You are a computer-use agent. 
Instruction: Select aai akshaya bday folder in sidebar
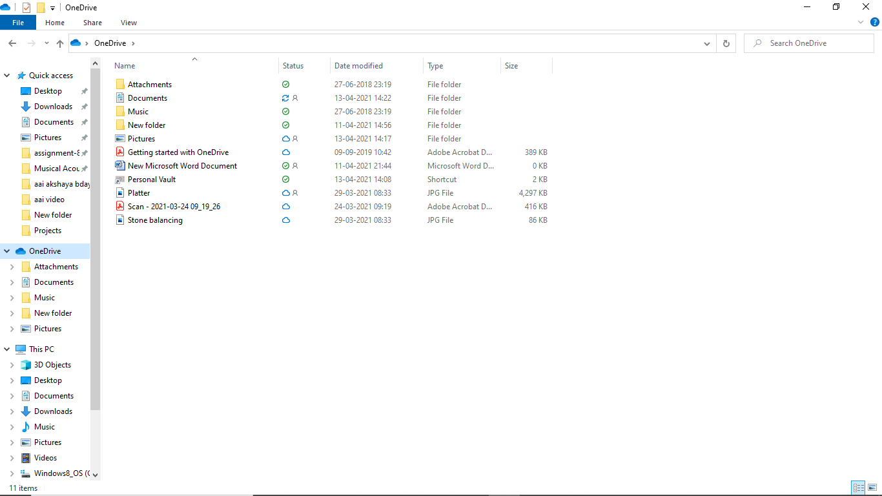tap(62, 184)
